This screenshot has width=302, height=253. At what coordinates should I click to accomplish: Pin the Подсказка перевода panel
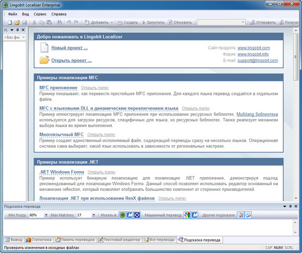click(x=290, y=206)
